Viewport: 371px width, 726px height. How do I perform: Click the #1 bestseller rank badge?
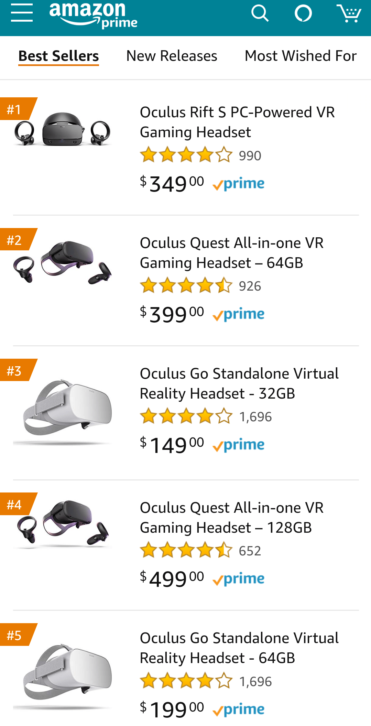point(14,109)
